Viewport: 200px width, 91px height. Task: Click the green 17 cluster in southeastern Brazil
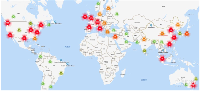point(61,73)
